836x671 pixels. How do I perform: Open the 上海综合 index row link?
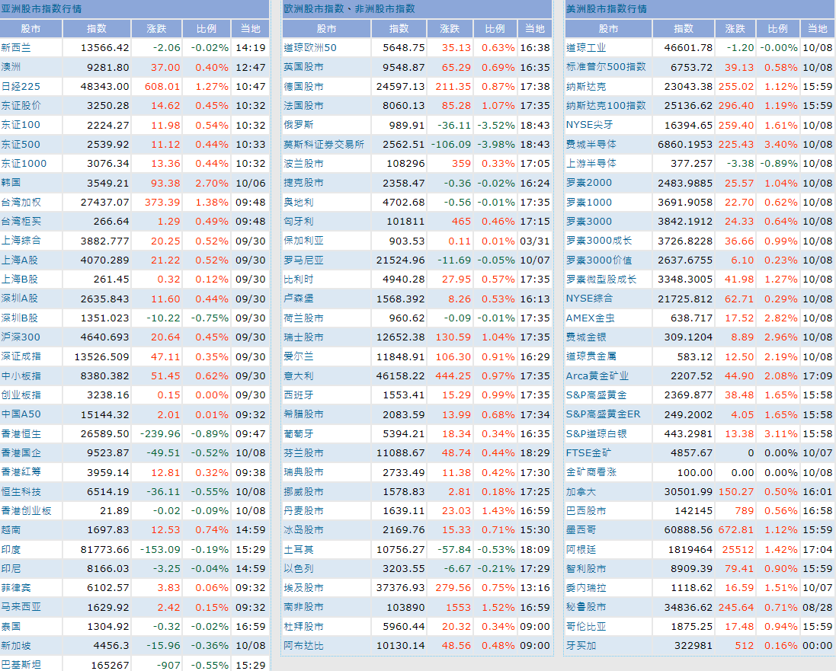click(21, 240)
